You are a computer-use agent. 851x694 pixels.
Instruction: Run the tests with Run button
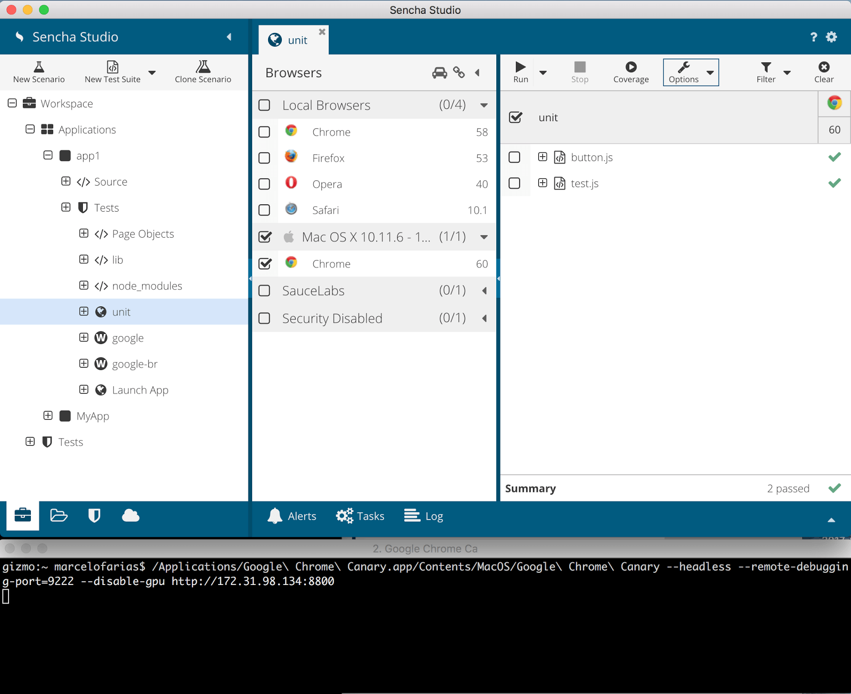[521, 72]
